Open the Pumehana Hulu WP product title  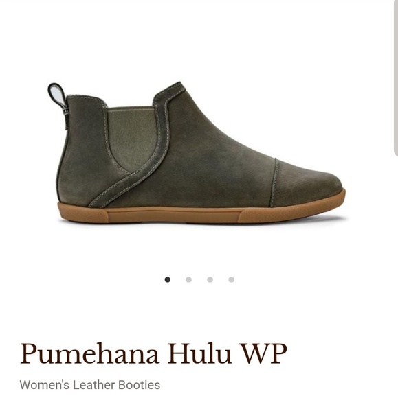coord(153,353)
